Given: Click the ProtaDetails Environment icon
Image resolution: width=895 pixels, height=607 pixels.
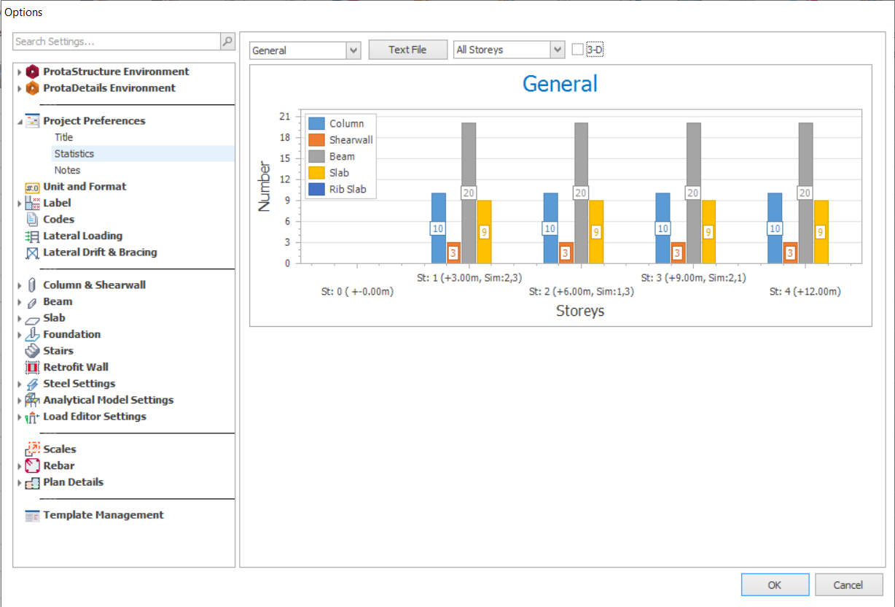Looking at the screenshot, I should (x=32, y=88).
